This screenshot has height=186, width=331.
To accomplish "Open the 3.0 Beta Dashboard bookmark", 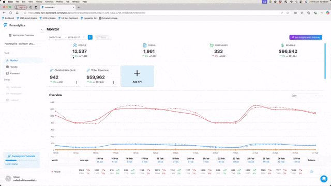I will (68, 18).
